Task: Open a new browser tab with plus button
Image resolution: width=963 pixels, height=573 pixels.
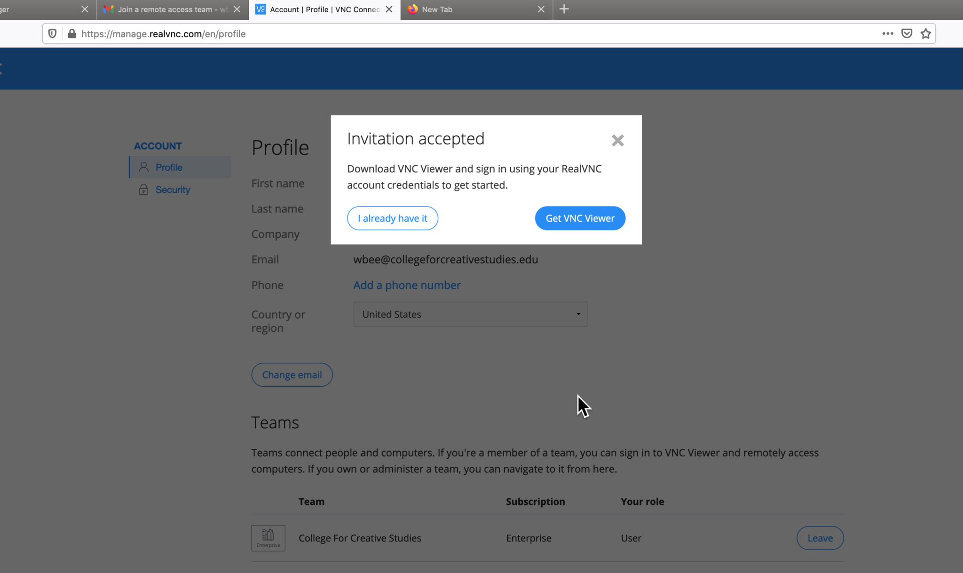Action: click(564, 9)
